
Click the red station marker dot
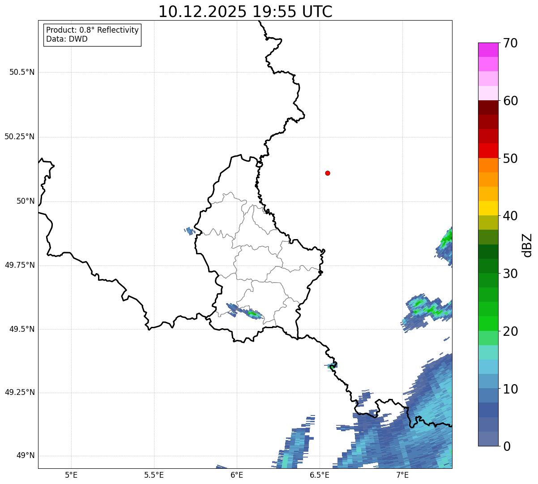pos(328,173)
